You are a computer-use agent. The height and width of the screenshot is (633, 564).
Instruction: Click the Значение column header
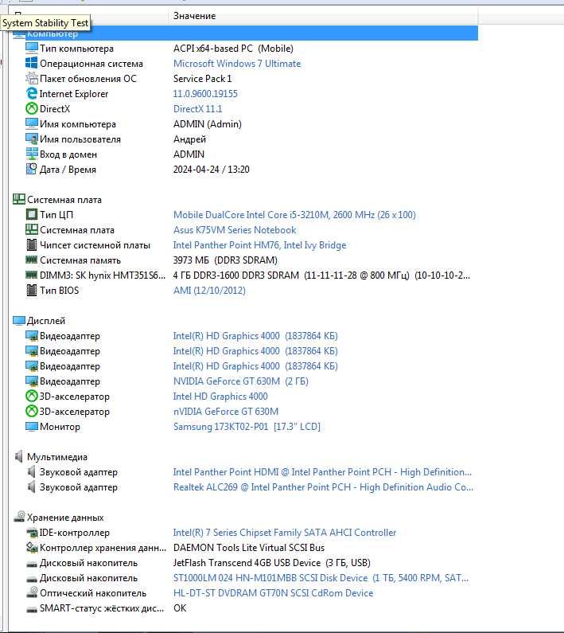(323, 16)
